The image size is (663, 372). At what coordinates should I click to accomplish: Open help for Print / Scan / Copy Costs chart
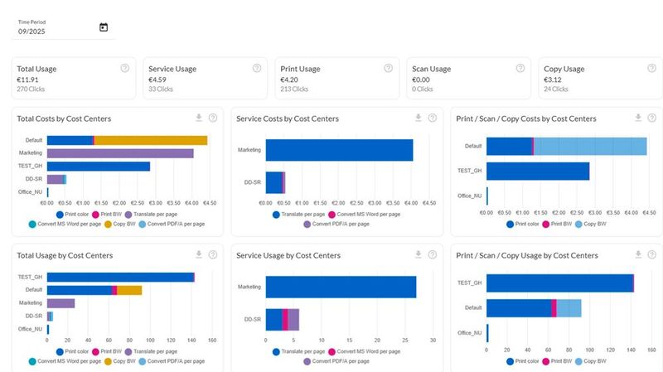(x=651, y=118)
